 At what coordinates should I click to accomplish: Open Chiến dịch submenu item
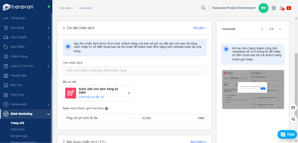(18, 130)
